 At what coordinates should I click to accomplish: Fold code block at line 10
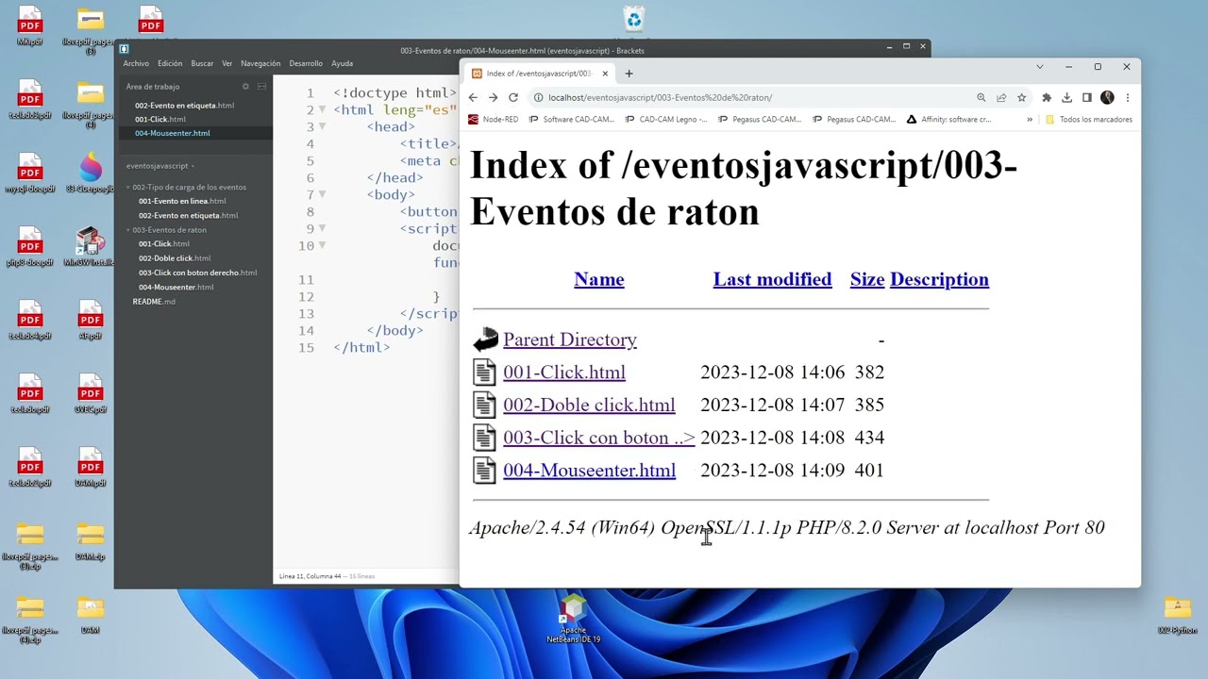(322, 245)
